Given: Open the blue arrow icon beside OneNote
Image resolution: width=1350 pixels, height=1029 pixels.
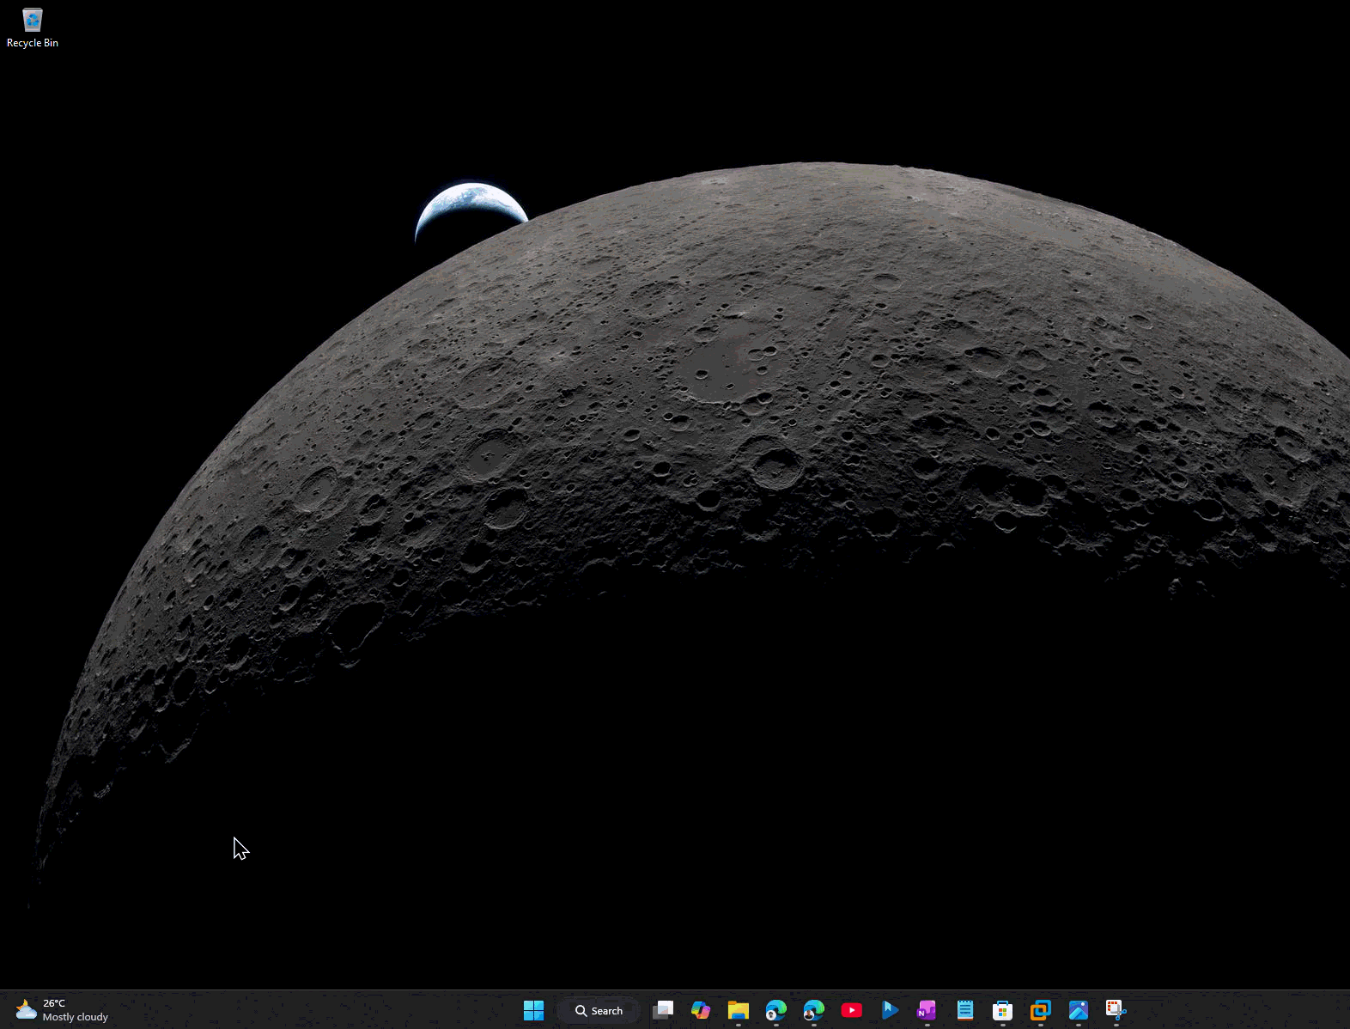Looking at the screenshot, I should 890,1010.
